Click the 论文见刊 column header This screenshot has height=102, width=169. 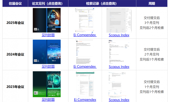(x=48, y=3)
